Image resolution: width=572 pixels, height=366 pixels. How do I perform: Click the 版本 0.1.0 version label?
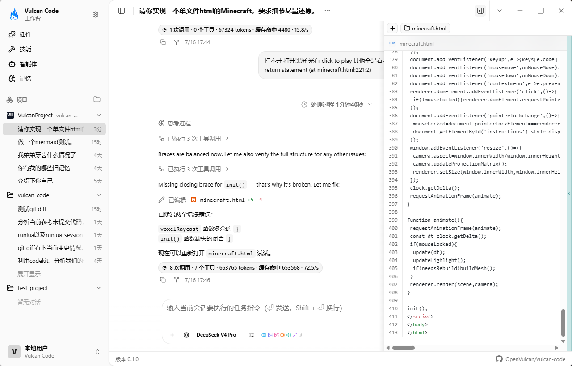tap(127, 359)
